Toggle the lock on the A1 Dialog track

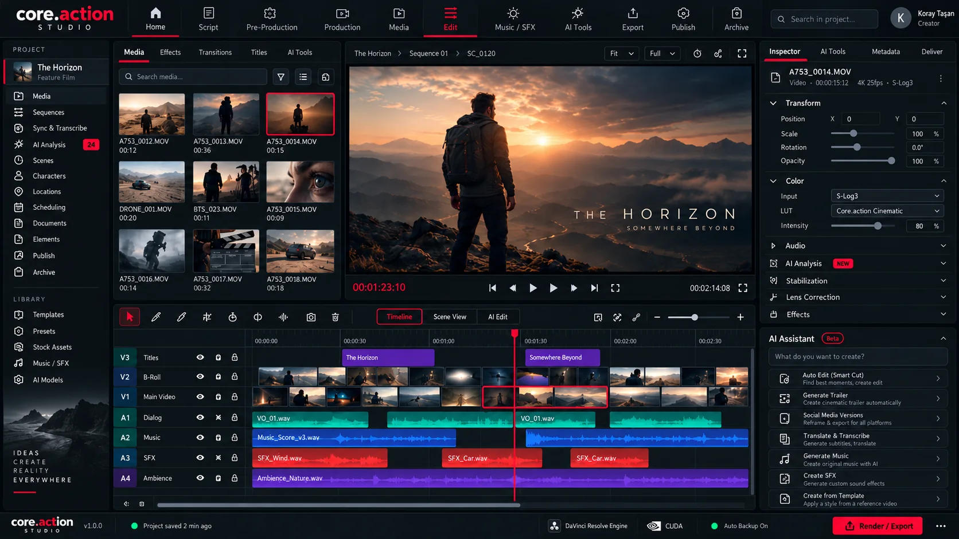(235, 418)
